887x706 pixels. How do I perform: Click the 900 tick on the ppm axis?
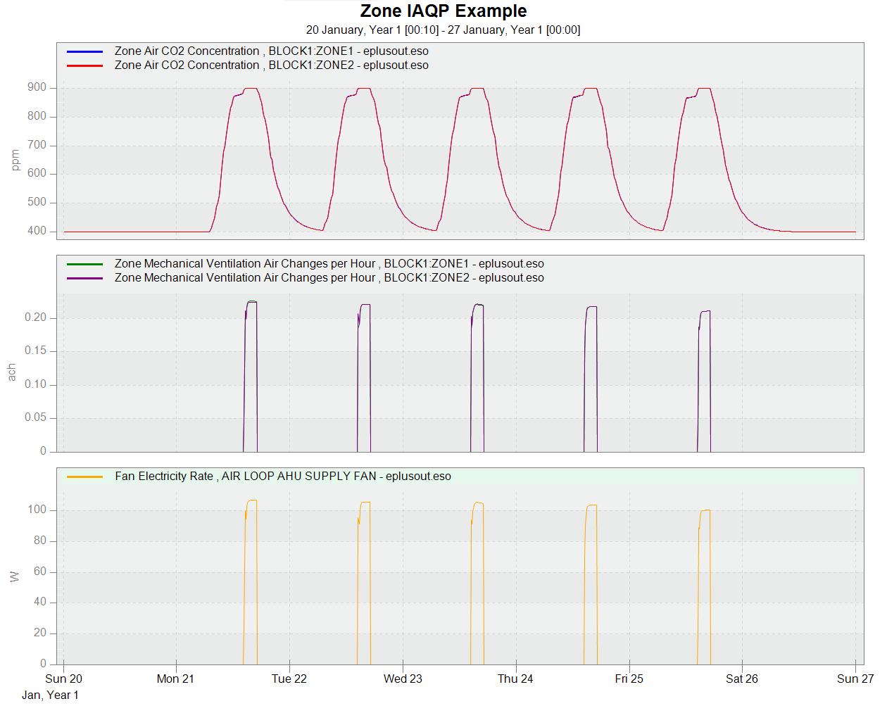[37, 87]
